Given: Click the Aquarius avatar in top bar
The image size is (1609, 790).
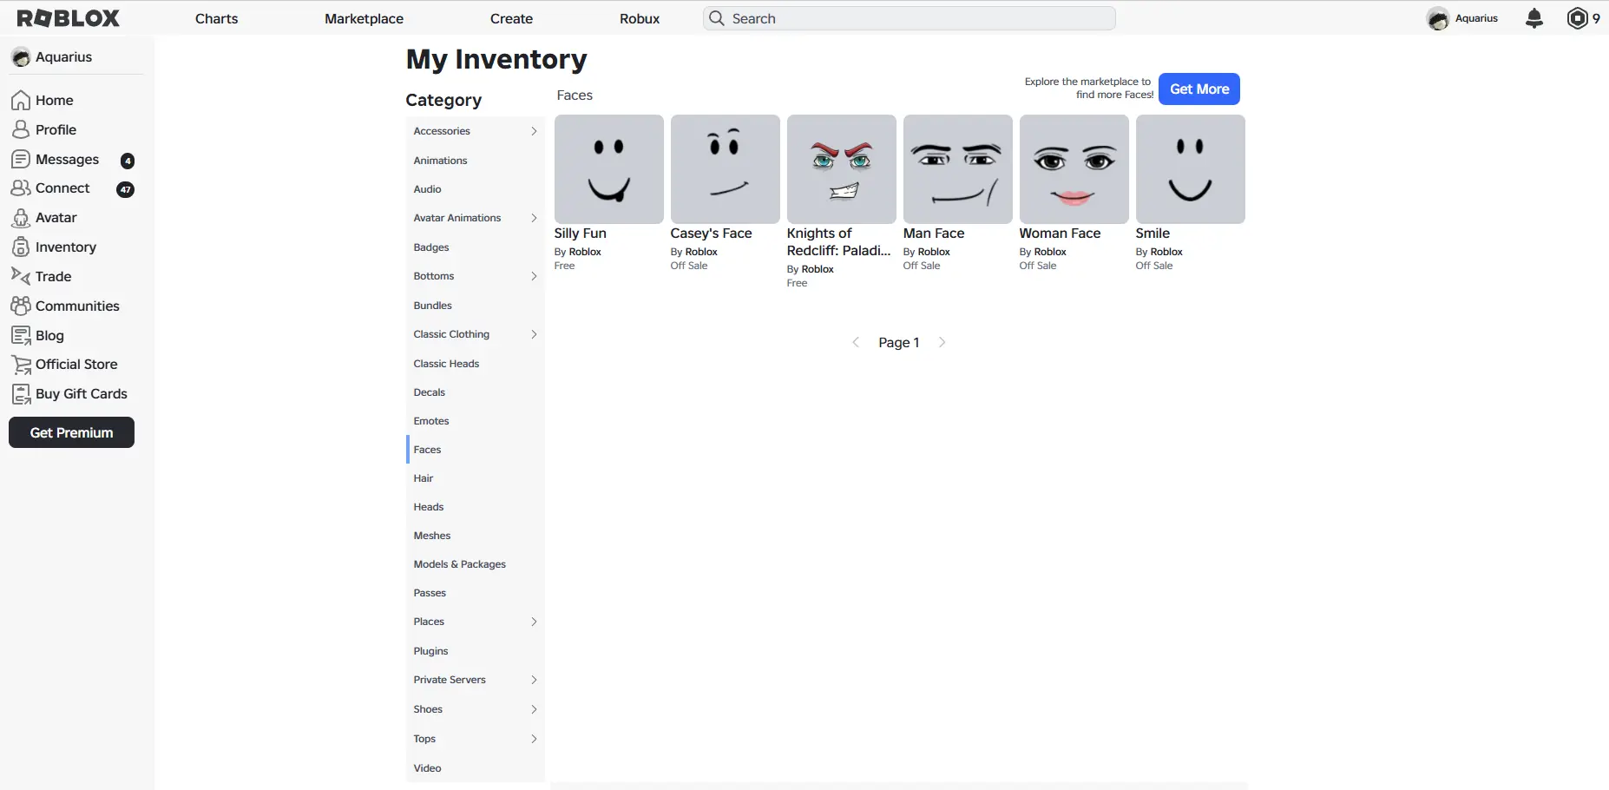Looking at the screenshot, I should coord(1438,18).
